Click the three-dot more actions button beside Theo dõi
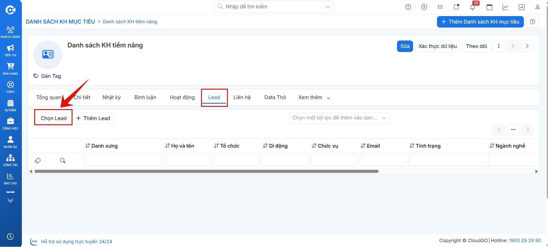548x247 pixels. 499,46
